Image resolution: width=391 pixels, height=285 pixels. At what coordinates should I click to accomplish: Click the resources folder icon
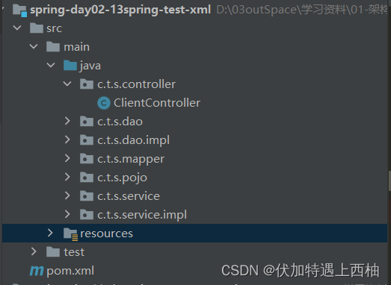click(x=70, y=234)
